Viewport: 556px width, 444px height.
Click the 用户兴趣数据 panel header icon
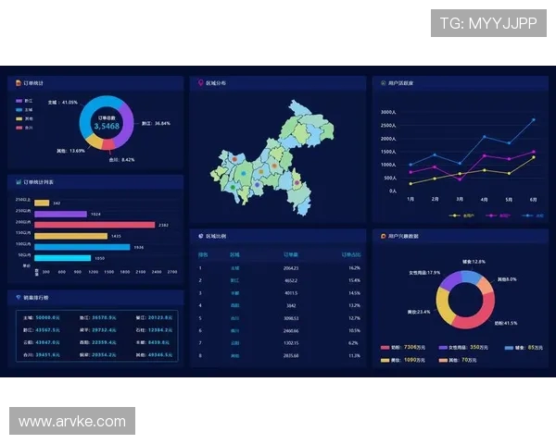[x=383, y=236]
